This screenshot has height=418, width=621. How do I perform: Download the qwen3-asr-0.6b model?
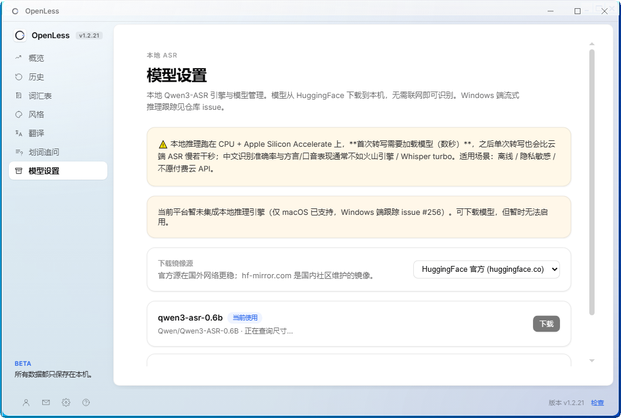pos(546,323)
